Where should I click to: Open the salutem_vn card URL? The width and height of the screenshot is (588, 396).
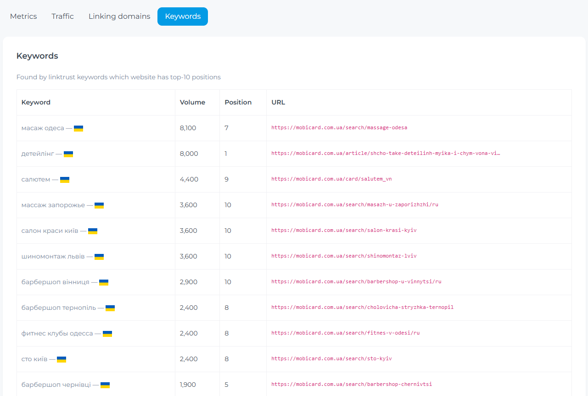click(331, 179)
